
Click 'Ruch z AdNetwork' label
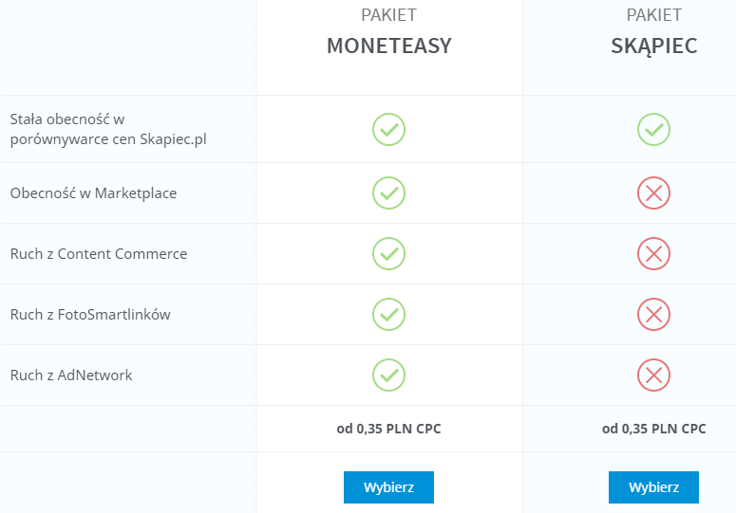71,375
